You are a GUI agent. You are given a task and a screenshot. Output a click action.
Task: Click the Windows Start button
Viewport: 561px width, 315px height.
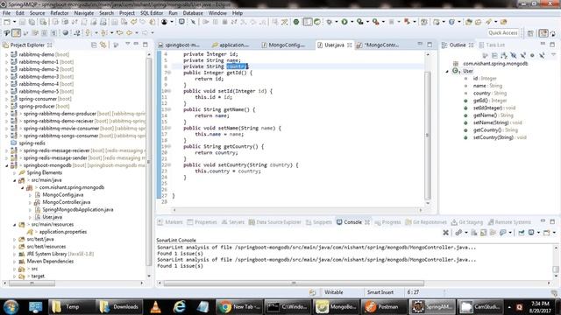pyautogui.click(x=11, y=307)
